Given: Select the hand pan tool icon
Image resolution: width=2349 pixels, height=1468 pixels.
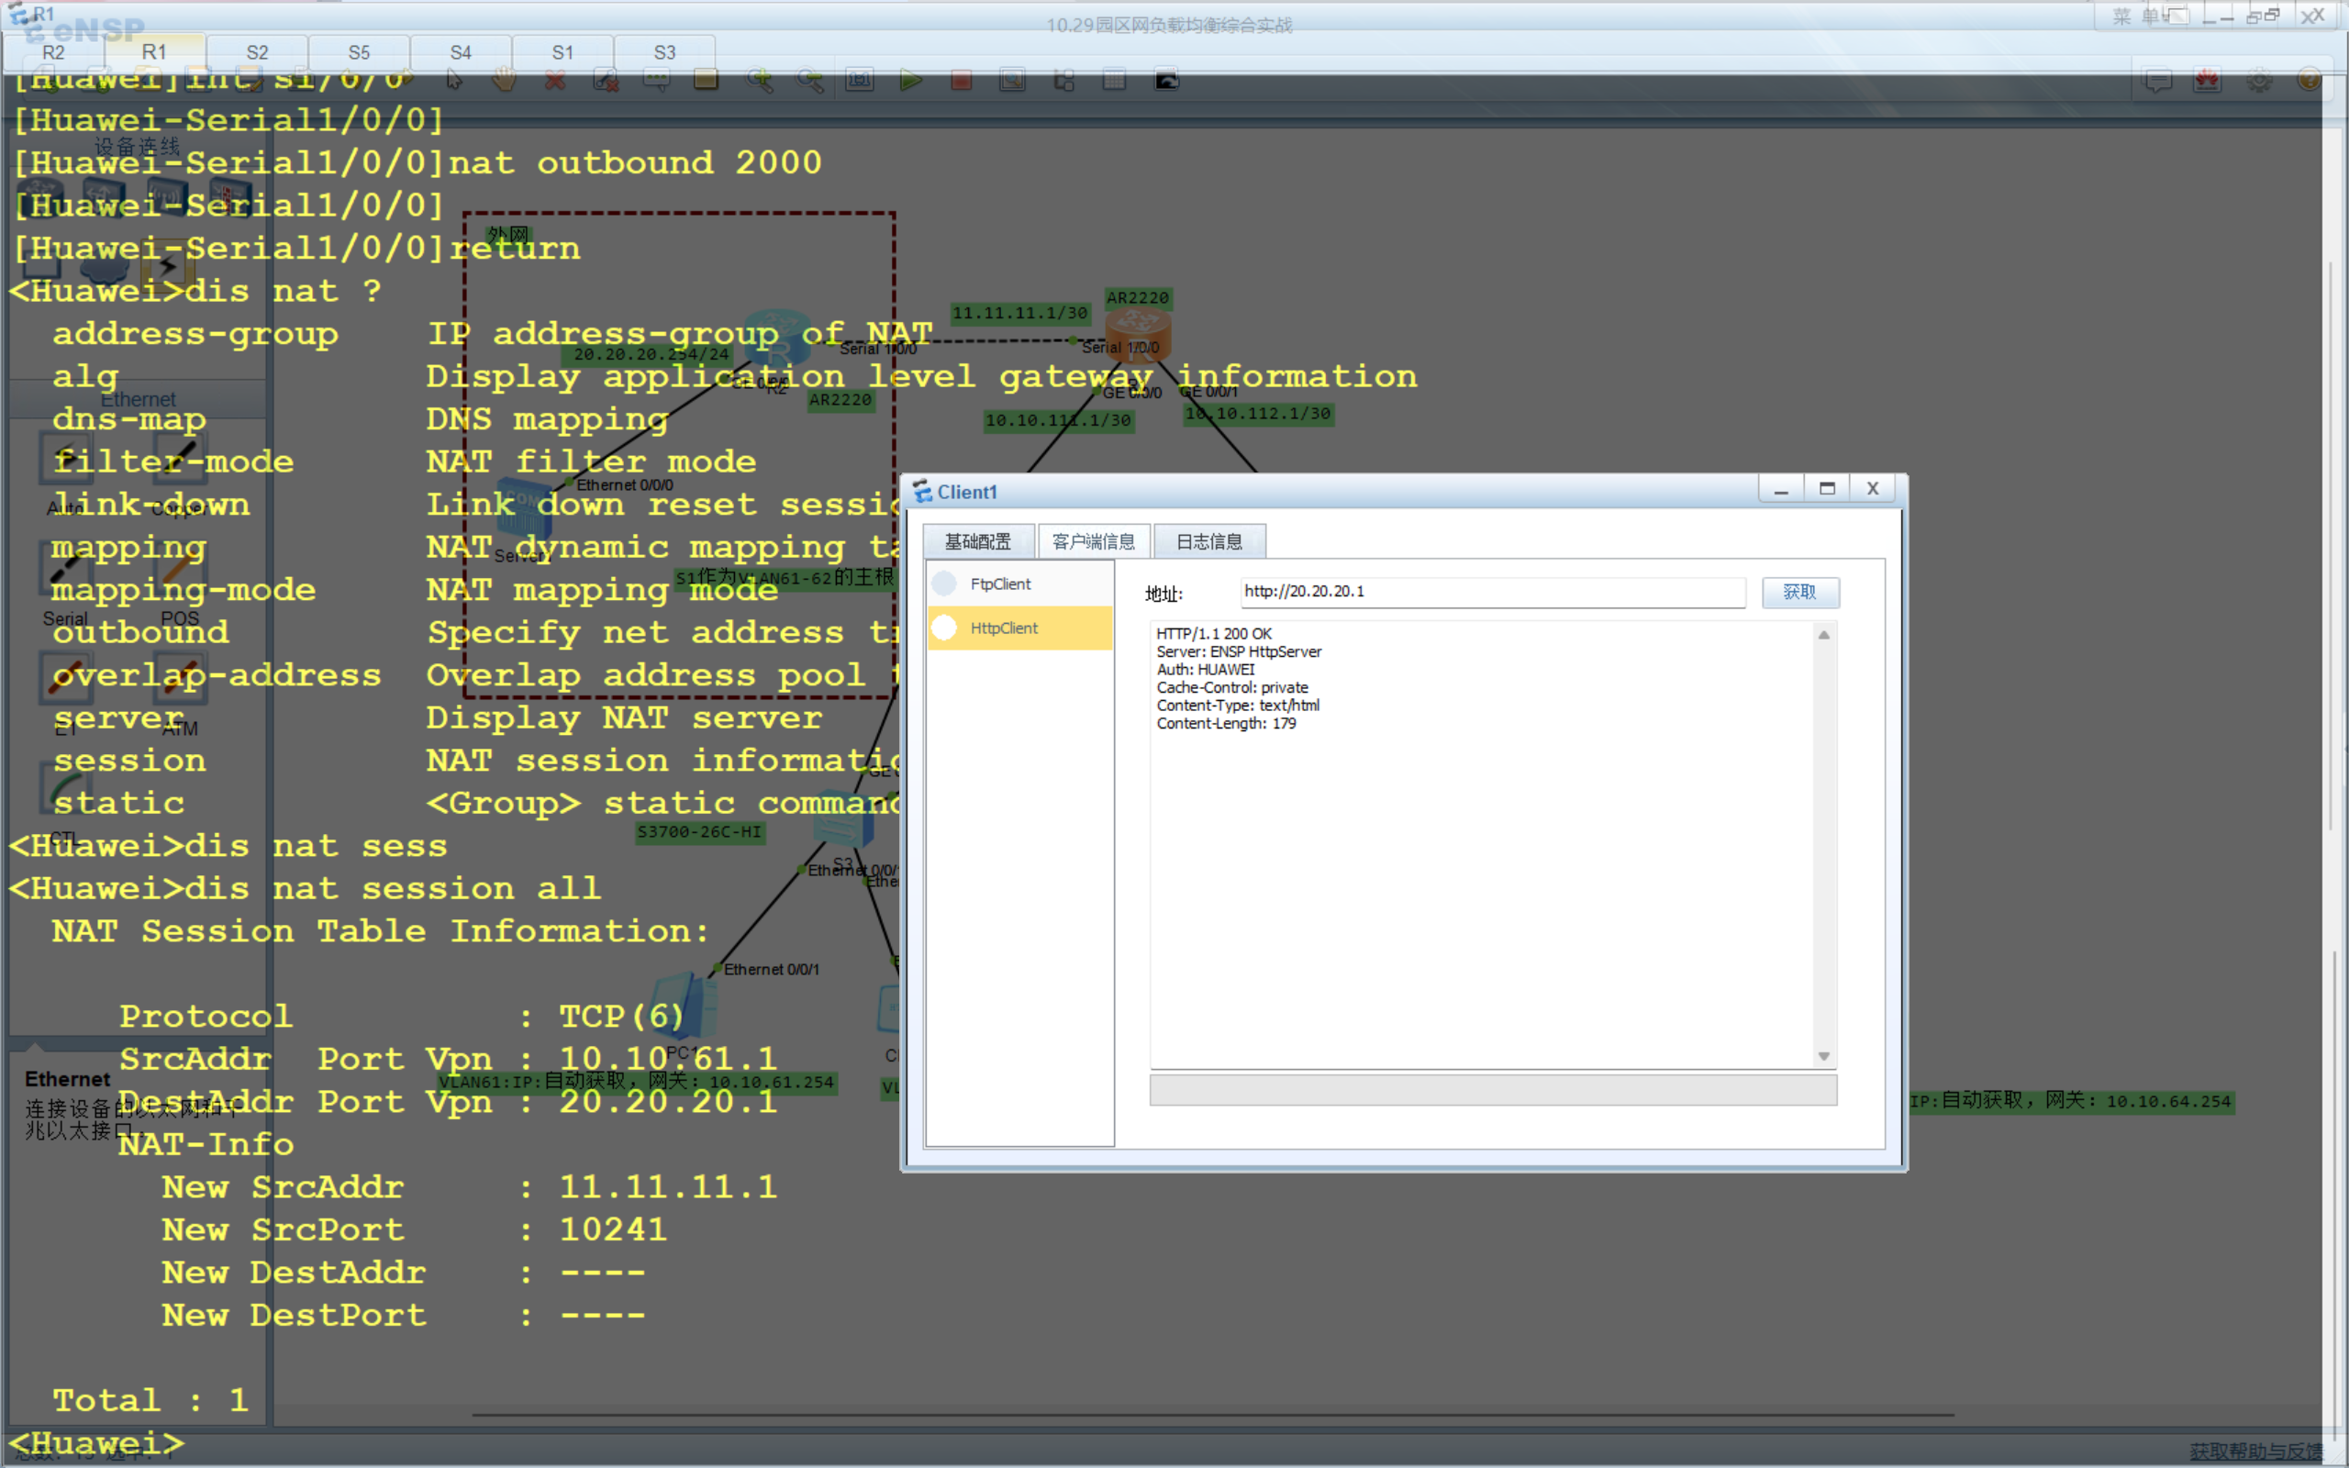Looking at the screenshot, I should 504,81.
